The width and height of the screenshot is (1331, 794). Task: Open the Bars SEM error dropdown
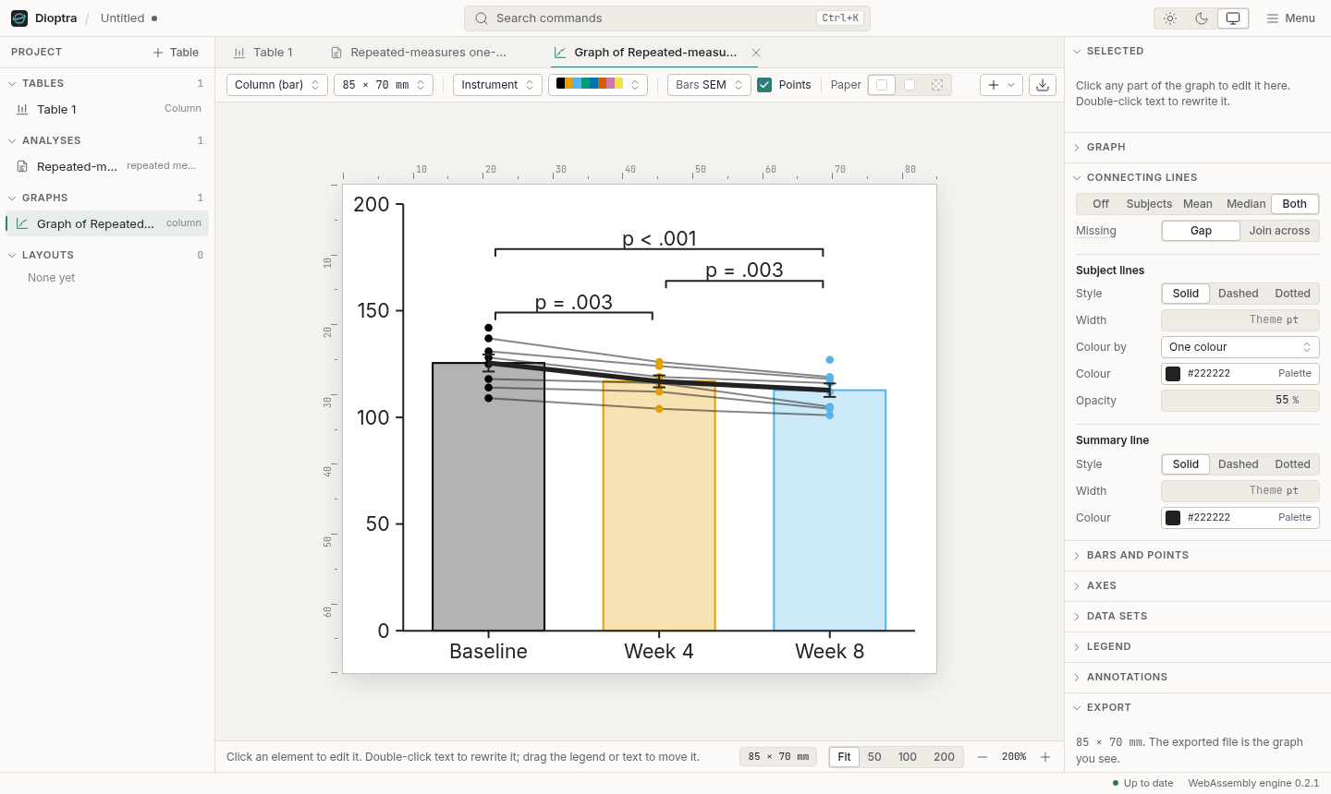pyautogui.click(x=709, y=85)
